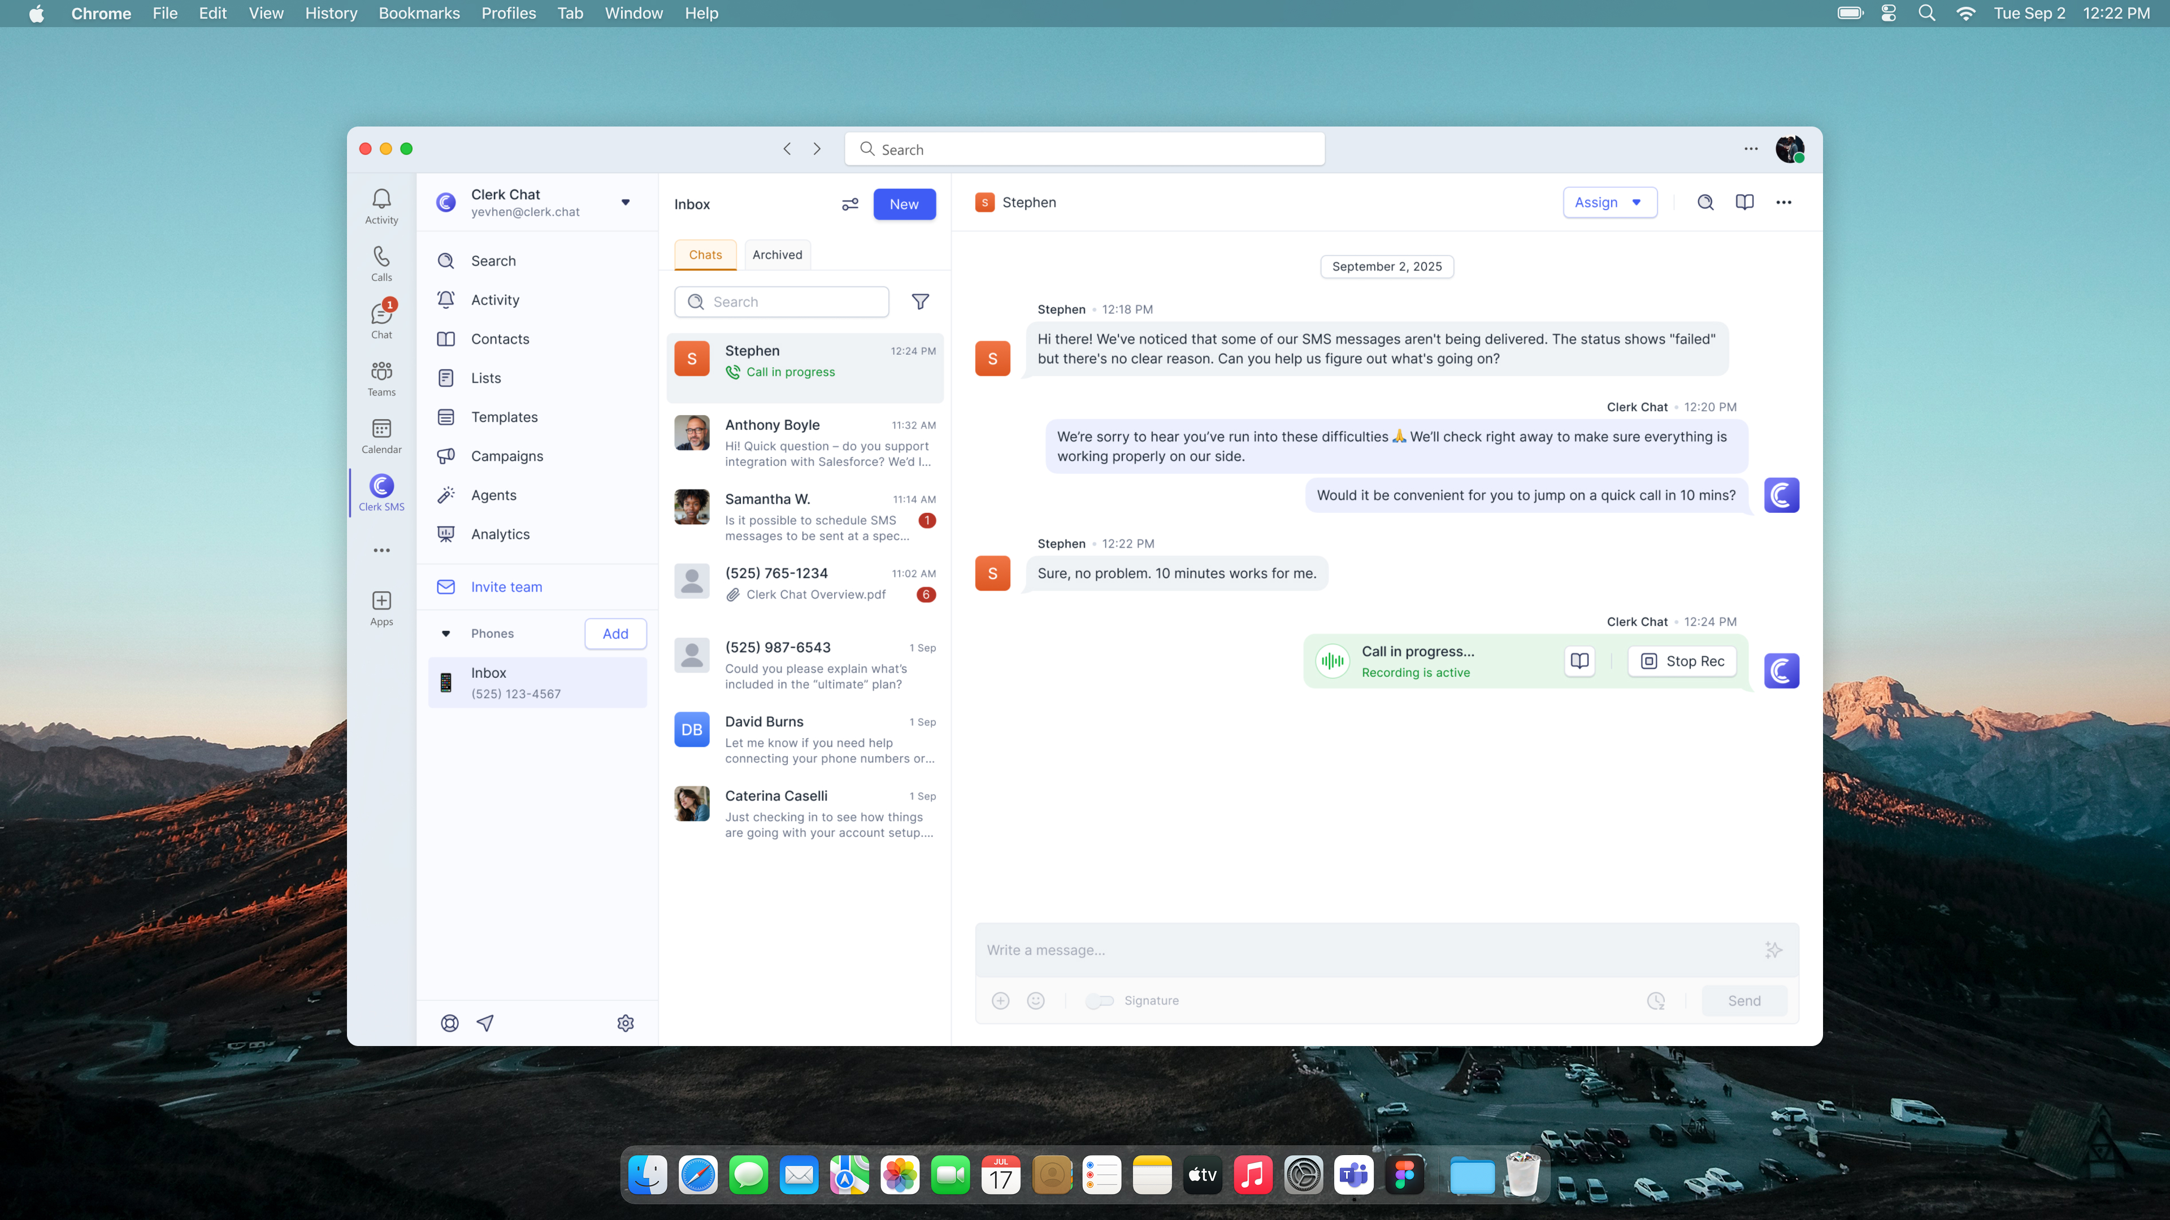Click the New conversation button
2170x1220 pixels.
[x=904, y=204]
